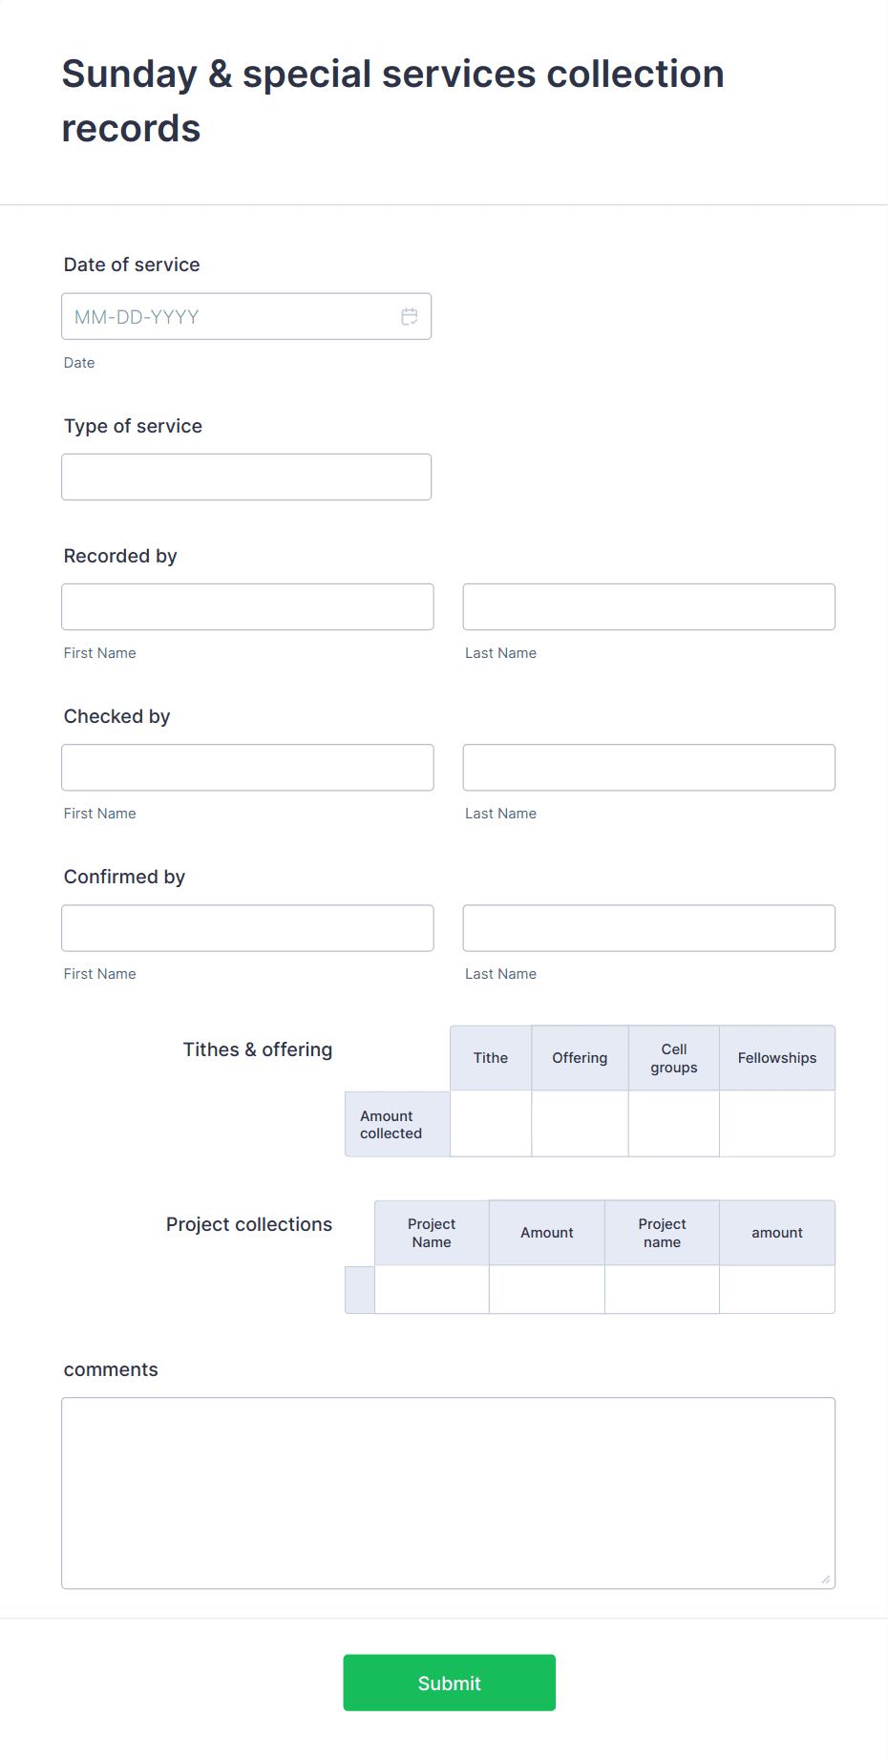Click the Confirmed by First Name field
This screenshot has height=1758, width=888.
(x=246, y=927)
